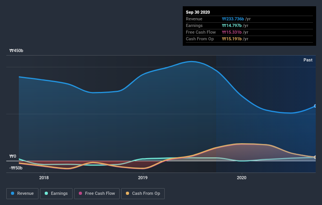Click the ₩15.191b cash from op value
Viewport: 322px width, 205px height.
tap(232, 39)
